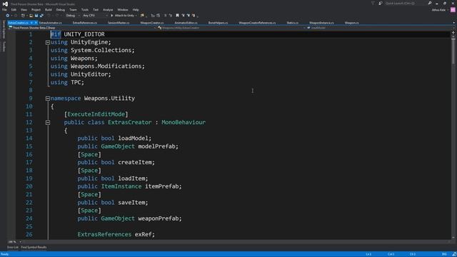457x257 pixels.
Task: Open the tab overflow dropdown arrow
Action: pos(453,23)
